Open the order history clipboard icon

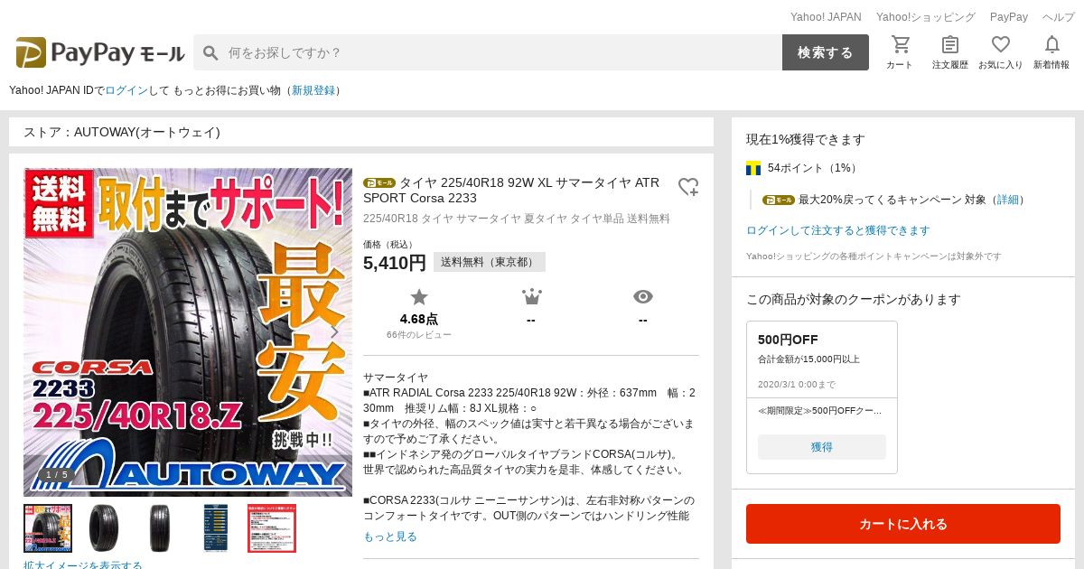click(x=950, y=44)
